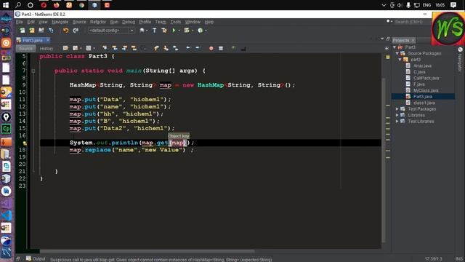
Task: Open the Source menu
Action: (79, 22)
